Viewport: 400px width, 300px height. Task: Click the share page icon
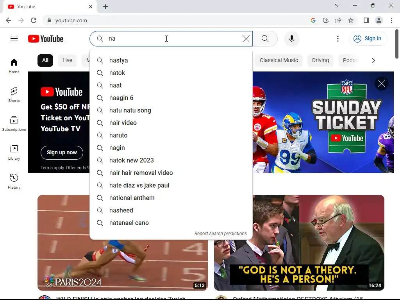click(x=338, y=20)
